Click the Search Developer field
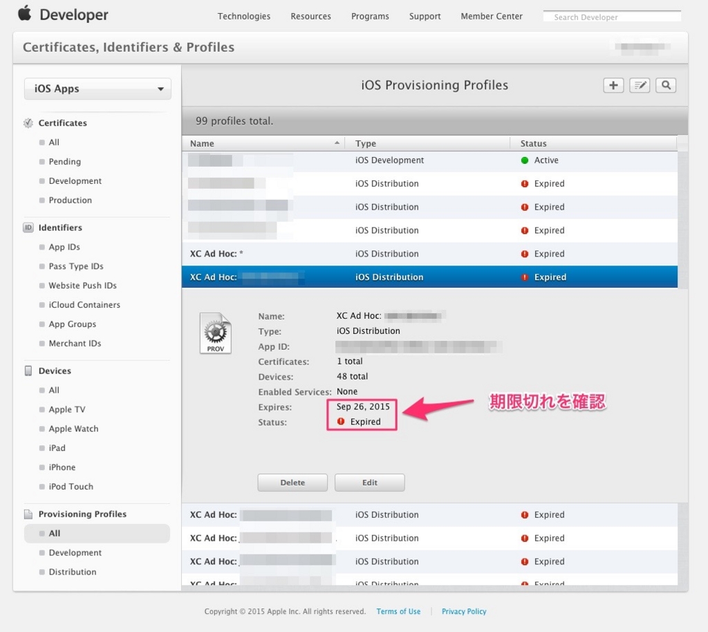This screenshot has height=632, width=708. (613, 17)
